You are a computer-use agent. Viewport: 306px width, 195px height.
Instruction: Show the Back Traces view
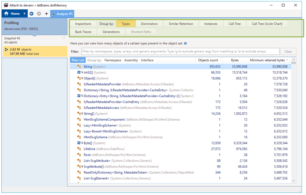point(83,32)
